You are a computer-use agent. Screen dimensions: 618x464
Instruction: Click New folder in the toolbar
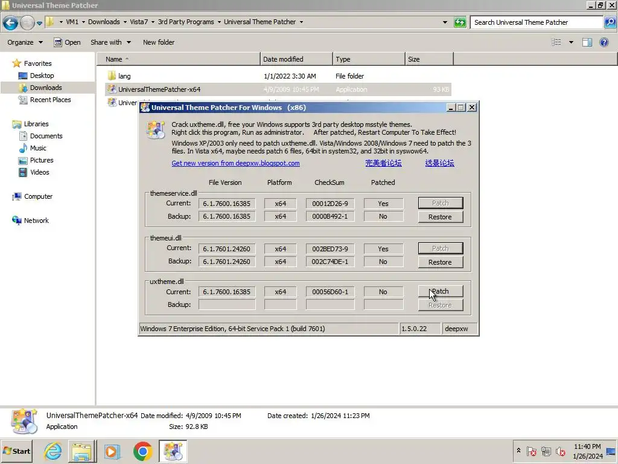(159, 42)
